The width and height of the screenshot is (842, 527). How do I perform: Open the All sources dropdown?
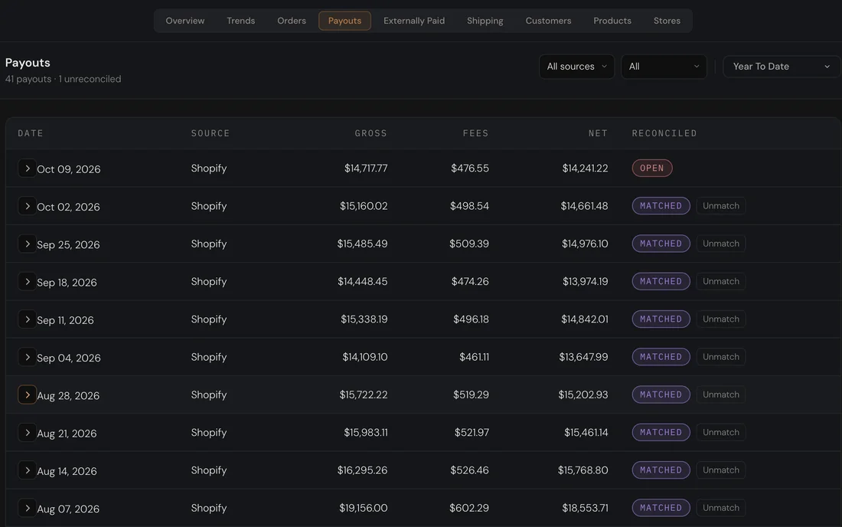(x=576, y=67)
